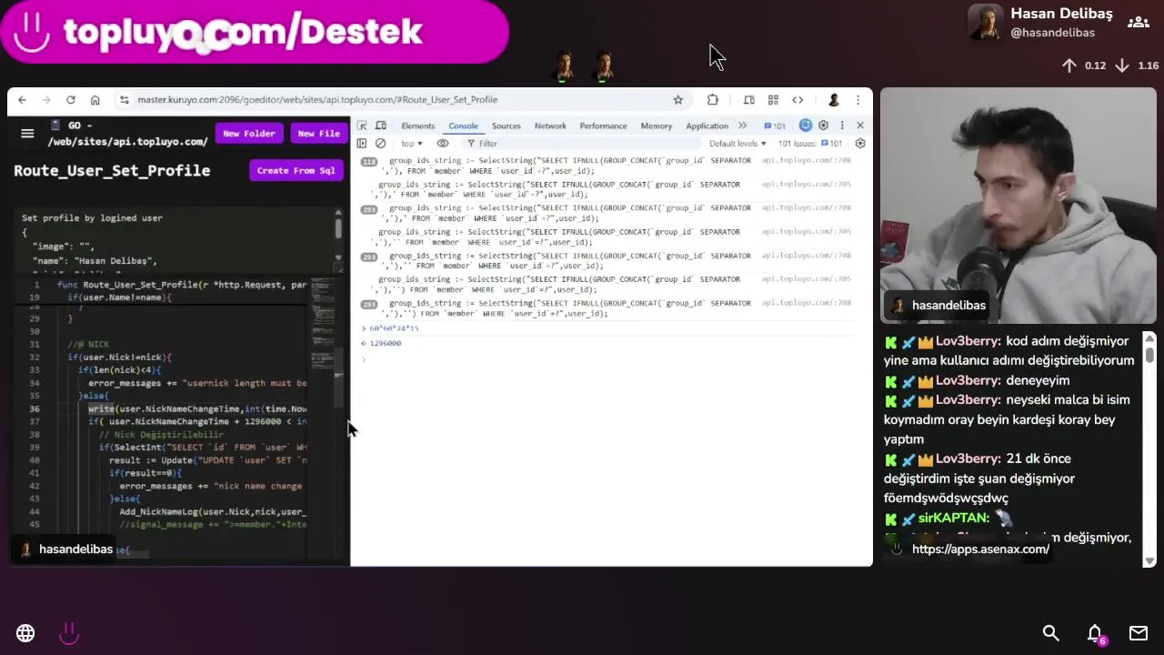Open the viewers people icon
Image resolution: width=1164 pixels, height=655 pixels.
pyautogui.click(x=1139, y=23)
